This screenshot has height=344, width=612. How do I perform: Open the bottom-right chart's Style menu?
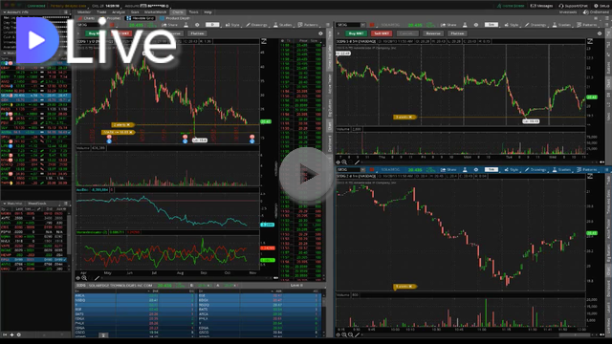click(512, 170)
